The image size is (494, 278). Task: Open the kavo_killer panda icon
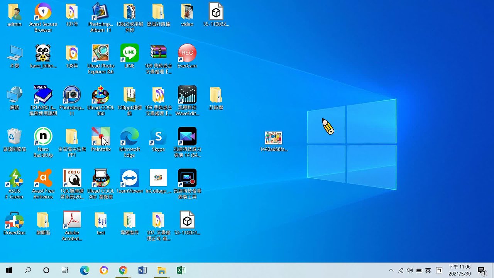pyautogui.click(x=43, y=53)
